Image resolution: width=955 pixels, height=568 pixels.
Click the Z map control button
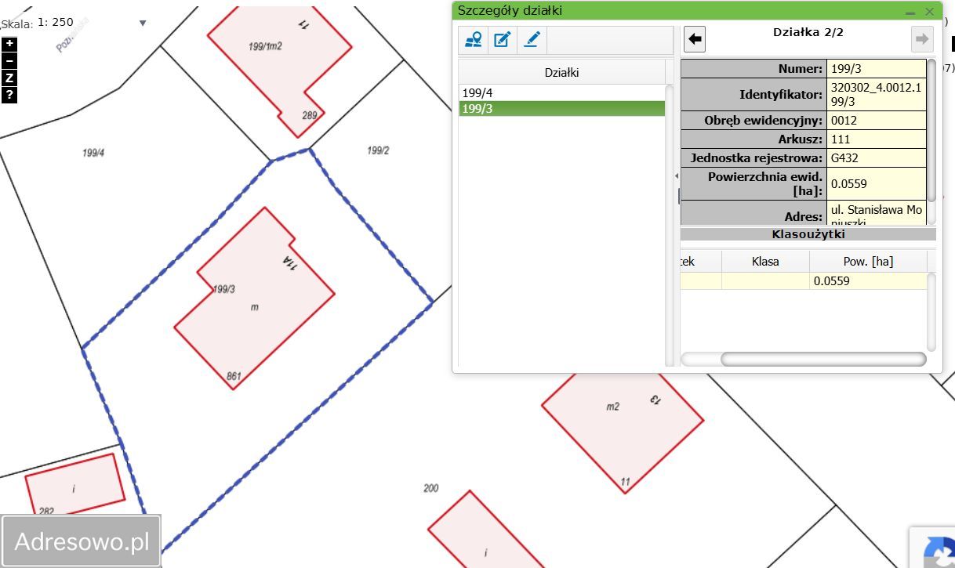[9, 78]
